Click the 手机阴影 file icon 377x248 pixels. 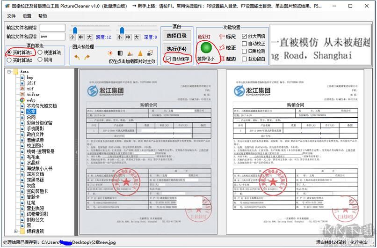coord(22,128)
